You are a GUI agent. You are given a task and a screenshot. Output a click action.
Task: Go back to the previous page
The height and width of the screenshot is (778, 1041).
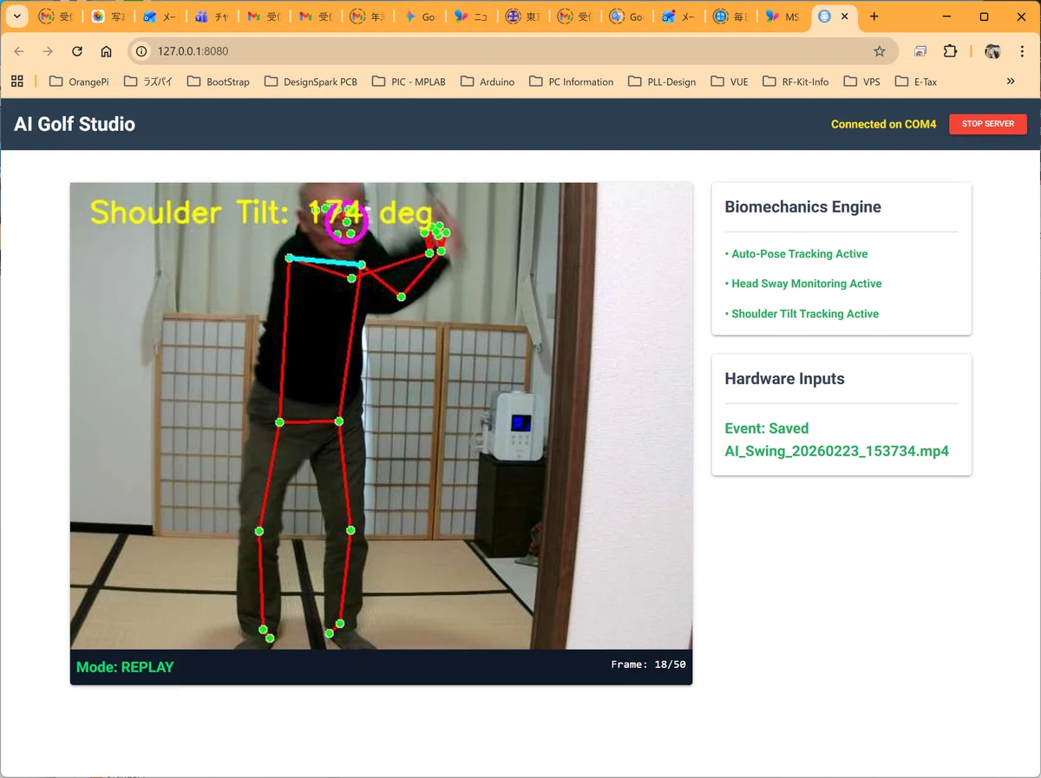tap(19, 51)
